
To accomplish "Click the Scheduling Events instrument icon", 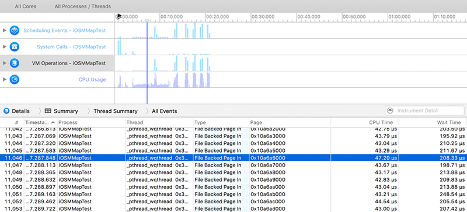I will (x=14, y=30).
